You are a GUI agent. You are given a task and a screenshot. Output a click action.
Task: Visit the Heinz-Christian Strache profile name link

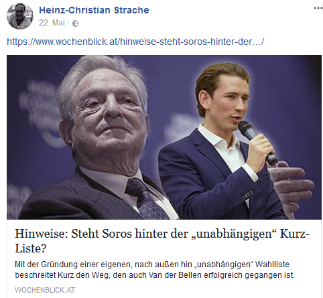94,10
